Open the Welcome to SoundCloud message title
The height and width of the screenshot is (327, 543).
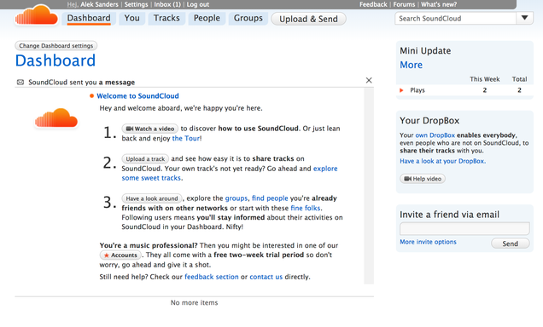(x=137, y=96)
